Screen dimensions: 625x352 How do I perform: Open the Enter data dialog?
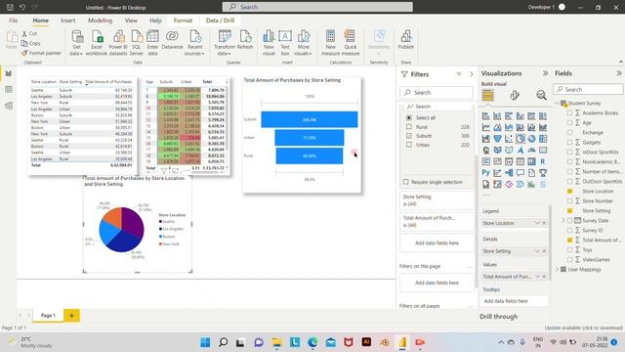(x=152, y=43)
